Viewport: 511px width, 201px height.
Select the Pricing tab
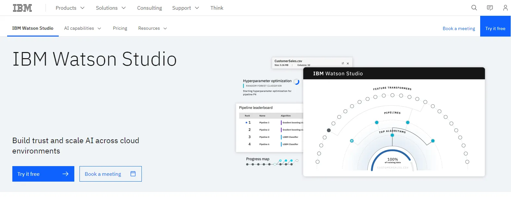pyautogui.click(x=120, y=28)
